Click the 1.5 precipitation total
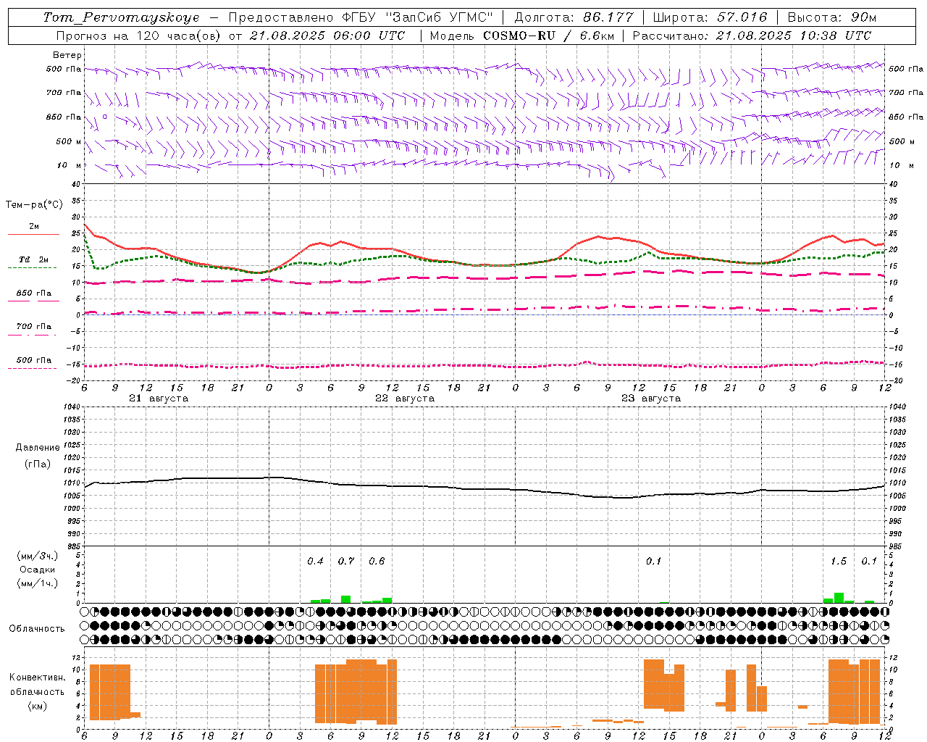 (839, 561)
